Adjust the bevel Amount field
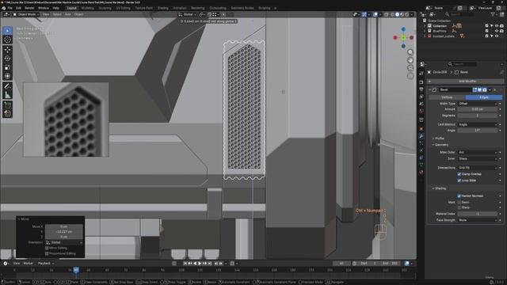 478,109
